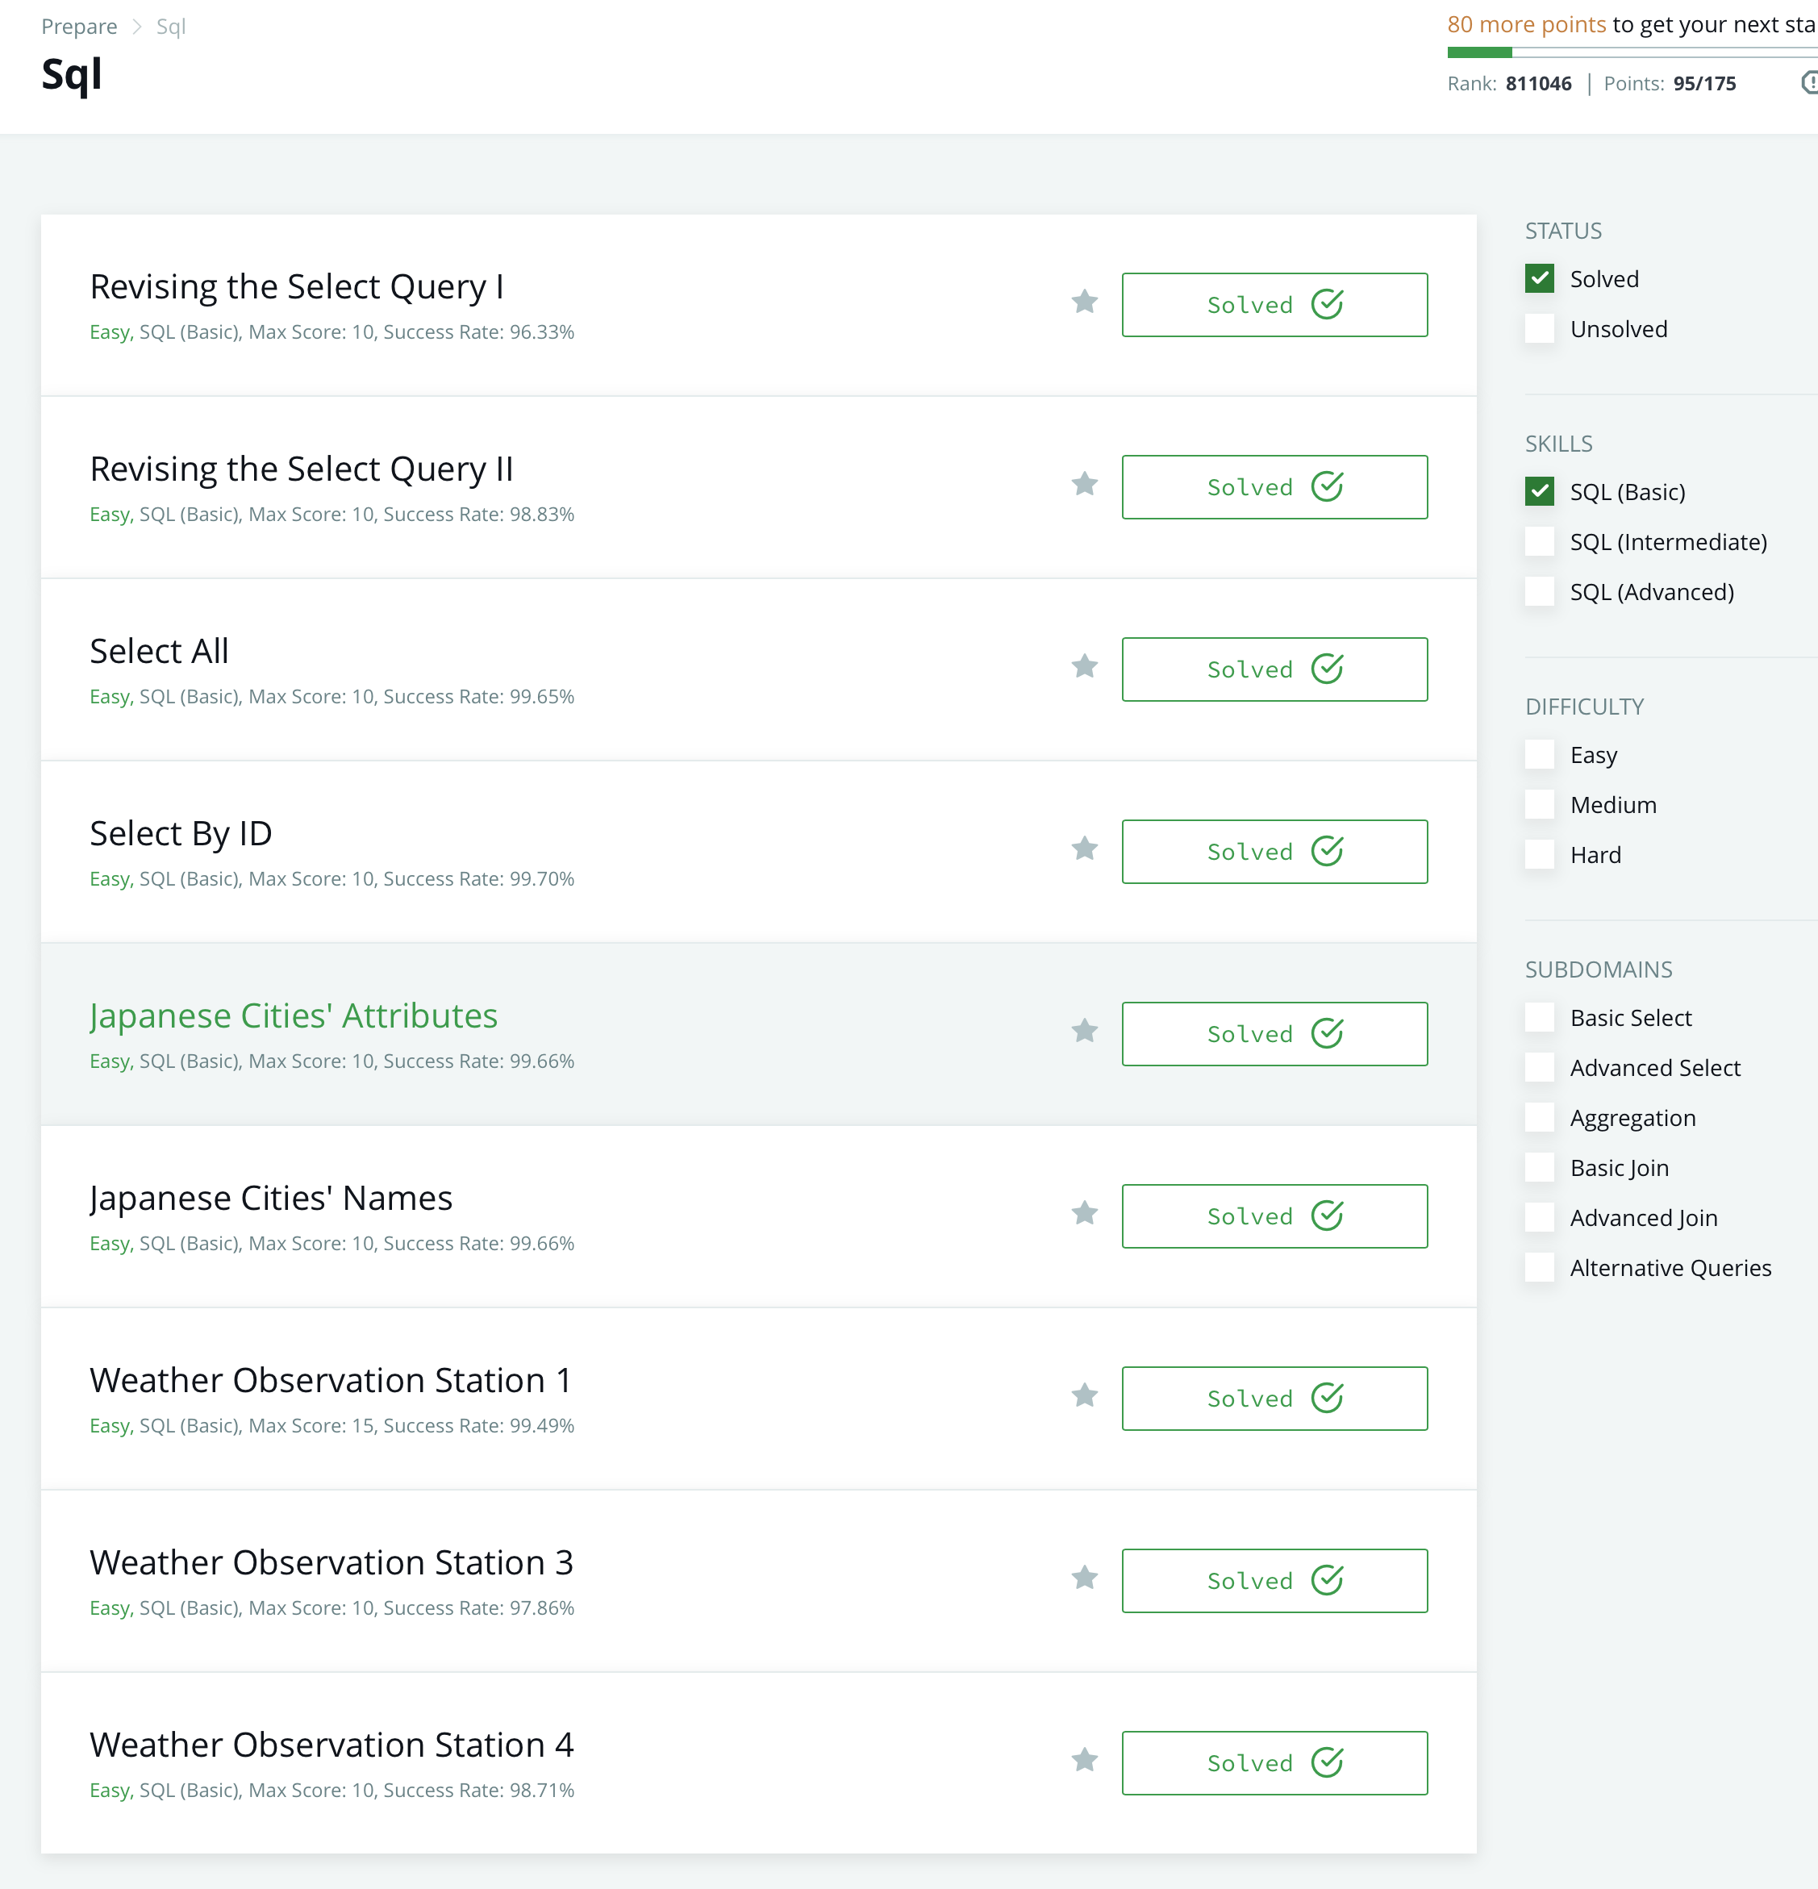Open the Select All challenge title
Viewport: 1818px width, 1889px height.
159,651
